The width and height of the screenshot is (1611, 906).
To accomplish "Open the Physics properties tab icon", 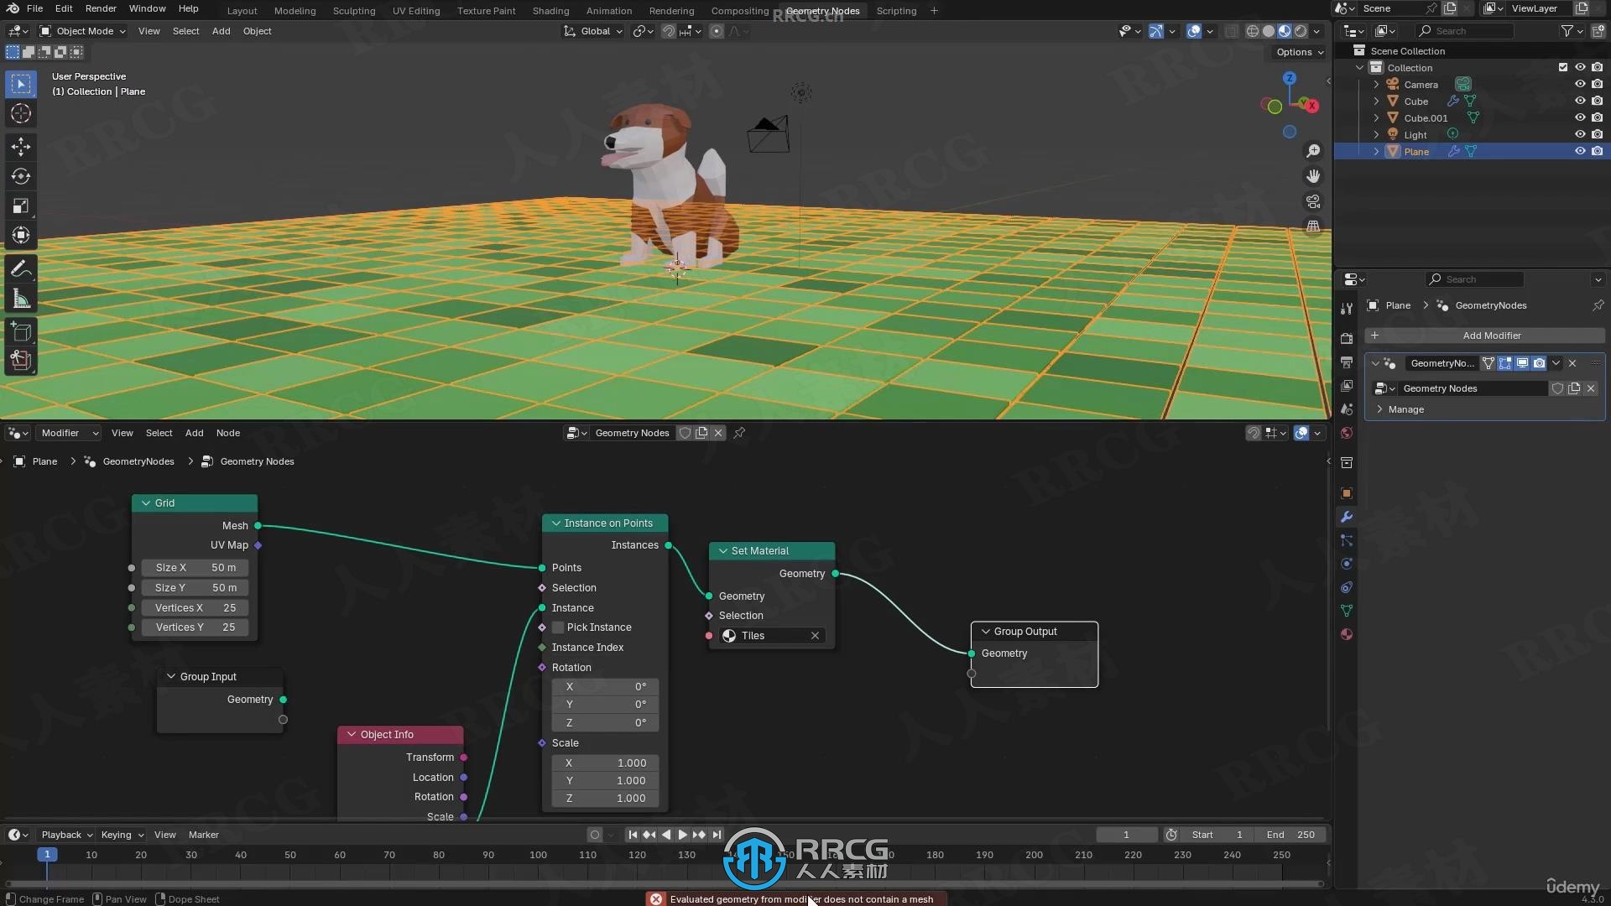I will [x=1347, y=564].
